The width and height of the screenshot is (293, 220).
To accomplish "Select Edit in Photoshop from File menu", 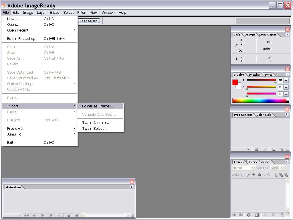I will click(x=21, y=38).
